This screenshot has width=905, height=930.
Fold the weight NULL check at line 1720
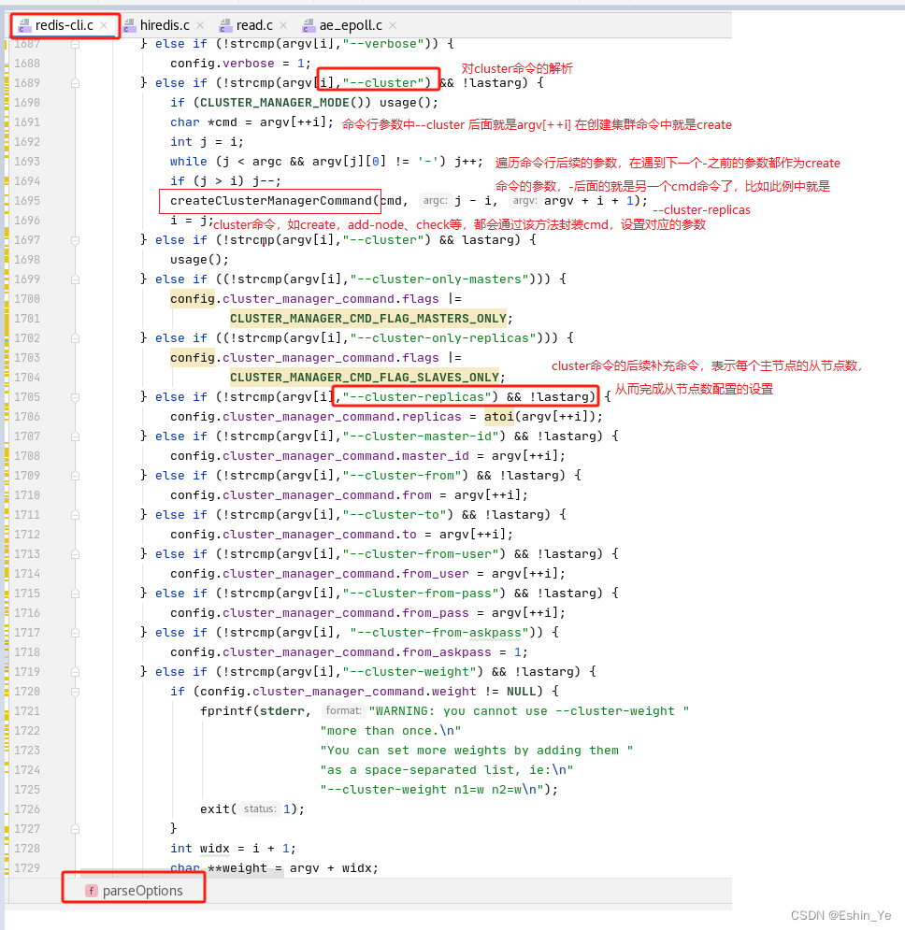[76, 693]
